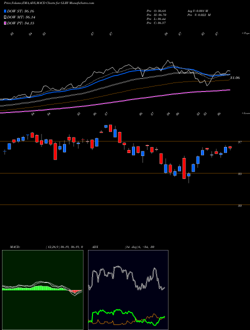The image size is (250, 330).
Task: Click the Pre C: 36.57 value
Action: coord(157,23)
